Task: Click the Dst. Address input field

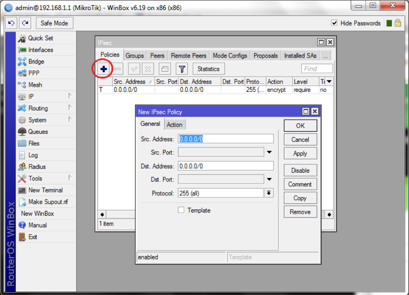Action: pyautogui.click(x=226, y=166)
